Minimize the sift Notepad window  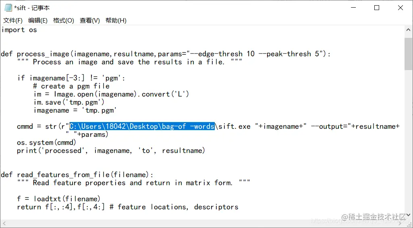[x=353, y=8]
